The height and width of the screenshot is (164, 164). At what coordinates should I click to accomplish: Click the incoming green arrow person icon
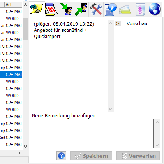[x=67, y=9]
